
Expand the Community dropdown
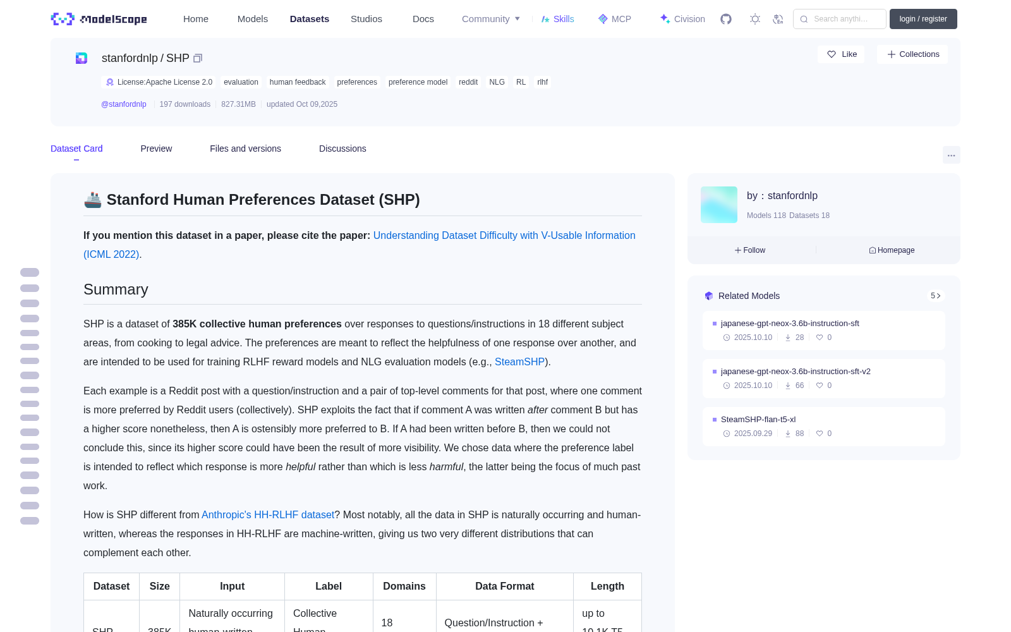491,19
